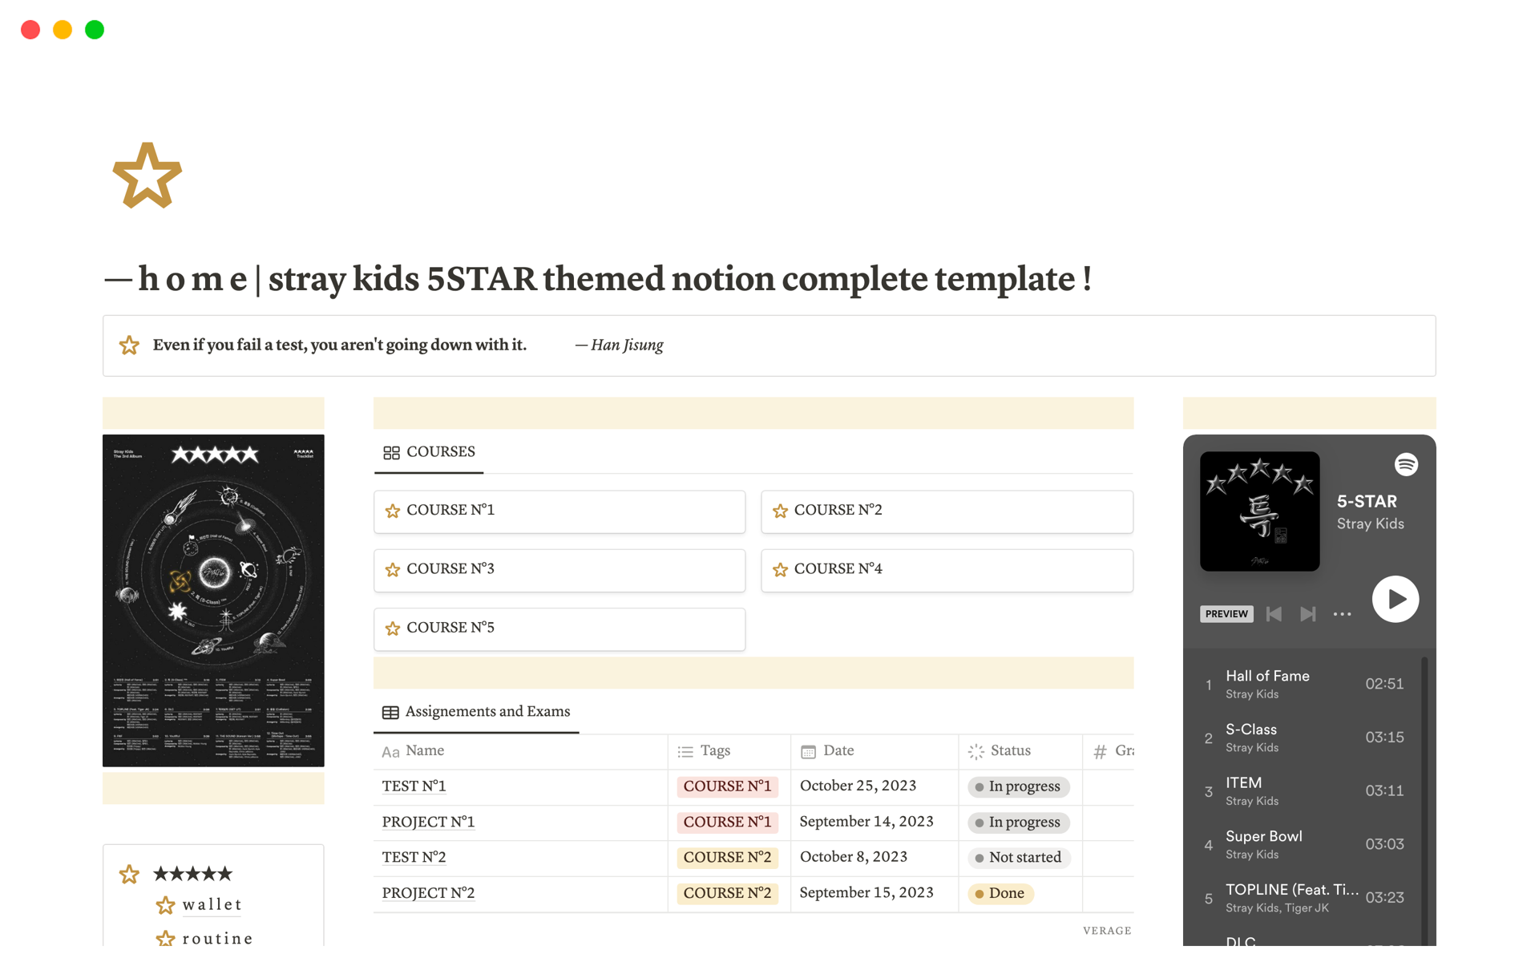Open the three-dots more options in player

pyautogui.click(x=1342, y=614)
